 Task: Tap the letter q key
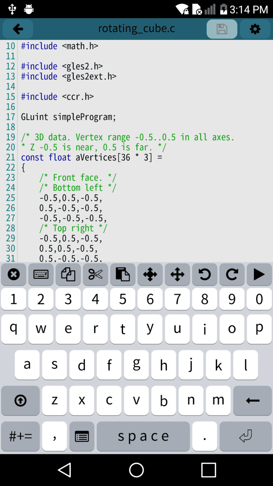coord(14,329)
